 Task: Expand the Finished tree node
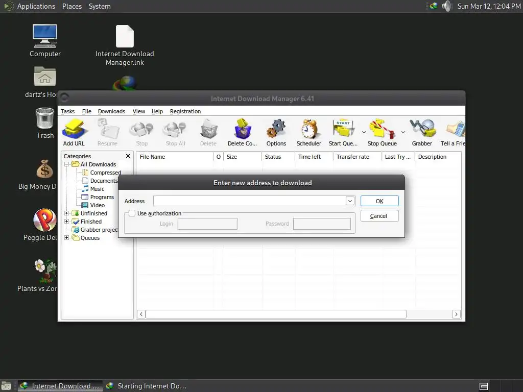(x=66, y=222)
